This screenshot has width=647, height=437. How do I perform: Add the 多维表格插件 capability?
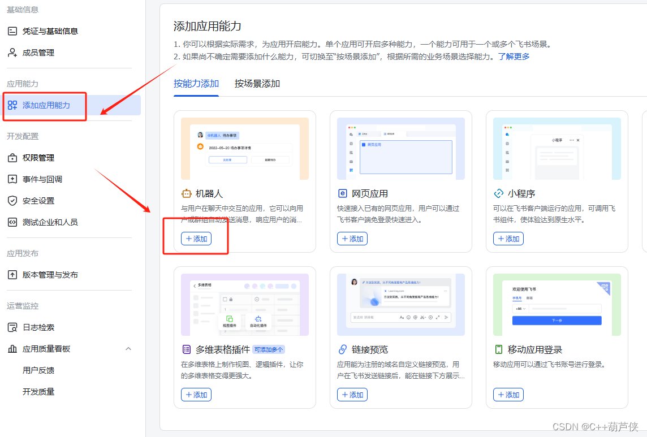pos(196,395)
